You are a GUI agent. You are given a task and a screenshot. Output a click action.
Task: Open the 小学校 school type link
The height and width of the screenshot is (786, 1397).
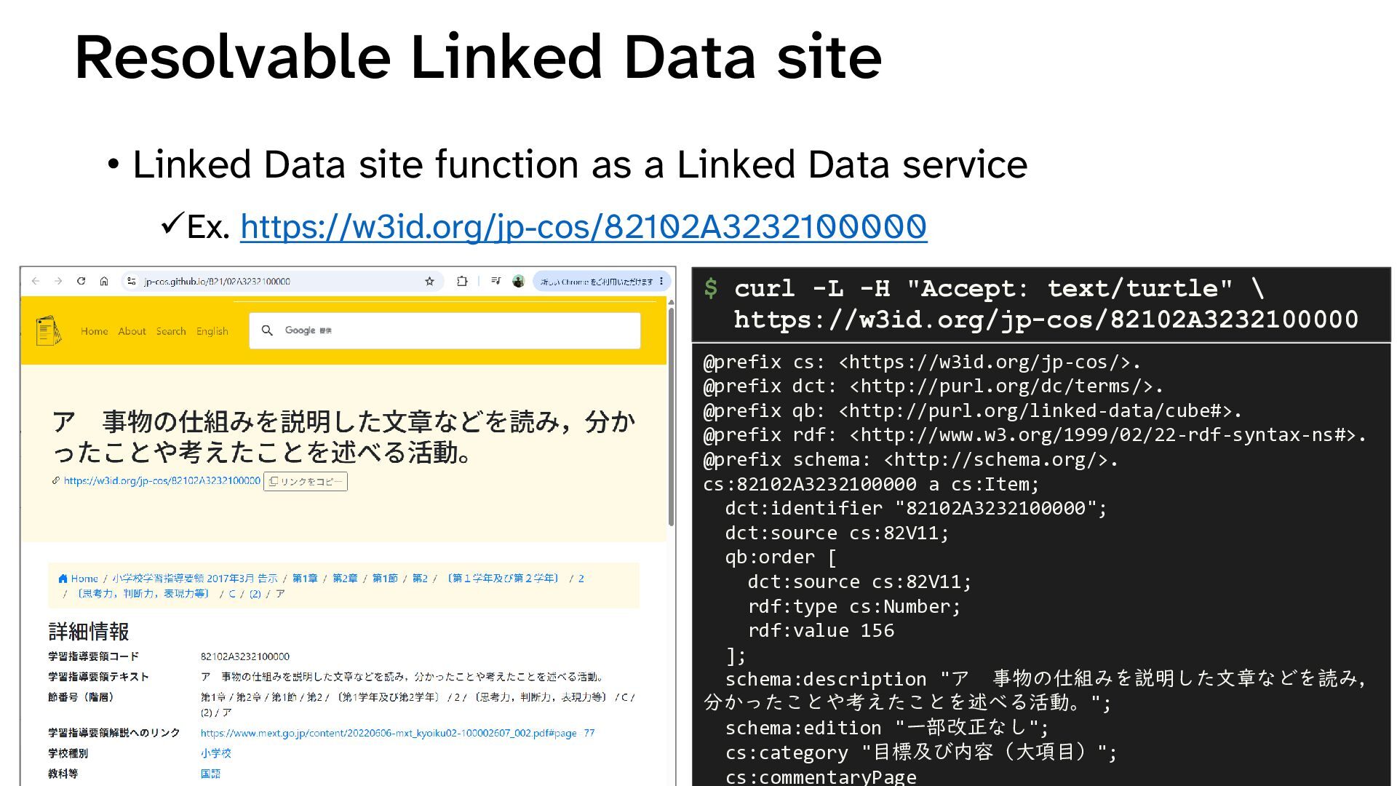216,753
